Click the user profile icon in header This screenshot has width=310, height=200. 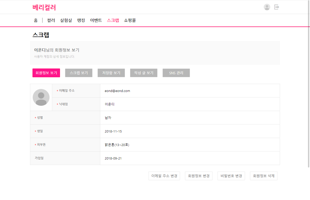267,7
